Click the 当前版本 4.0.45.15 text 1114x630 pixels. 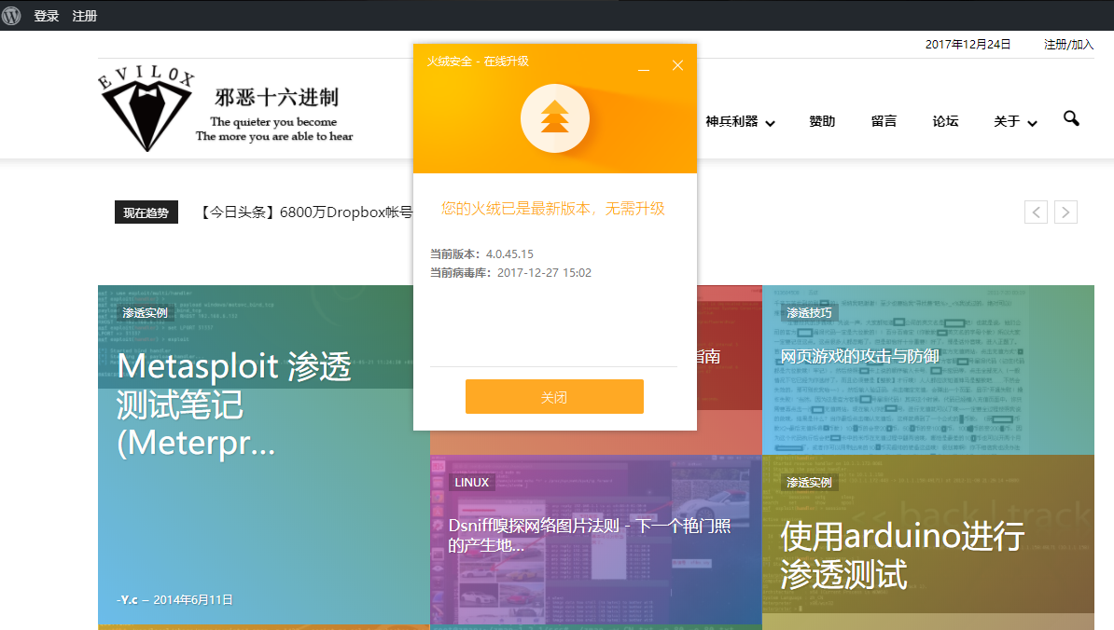pos(481,254)
